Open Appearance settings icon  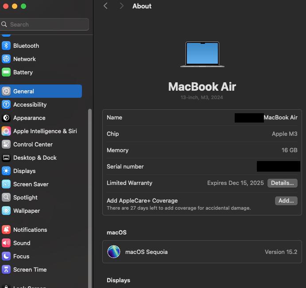pos(6,118)
